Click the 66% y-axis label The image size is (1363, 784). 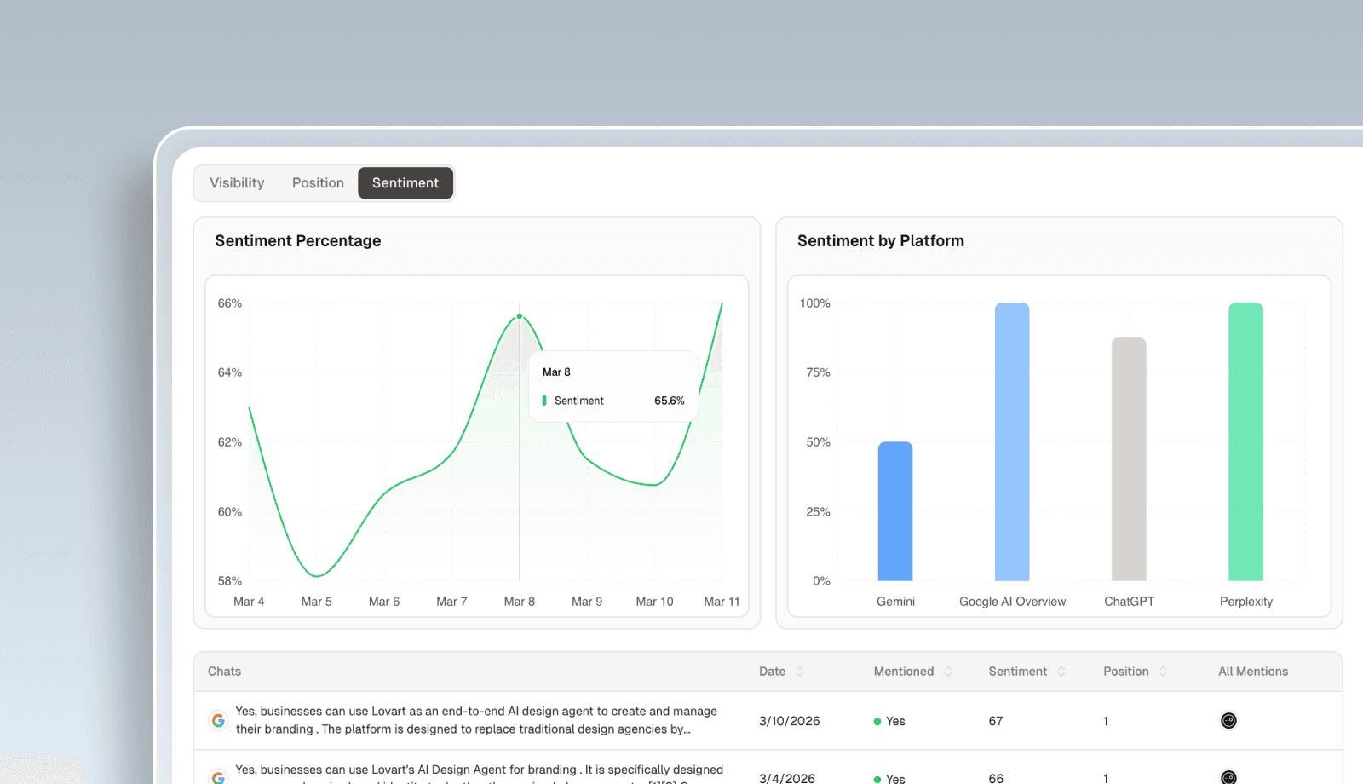tap(230, 303)
